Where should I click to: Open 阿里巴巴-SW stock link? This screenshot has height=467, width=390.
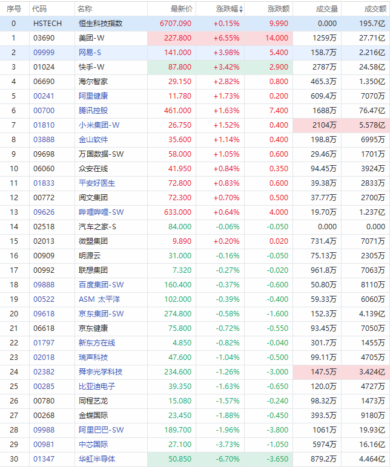coord(101,430)
